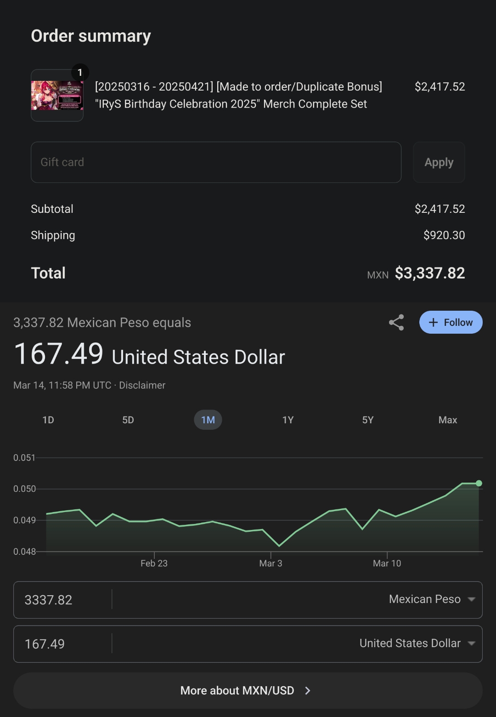
Task: Open the United States Dollar dropdown
Action: point(417,643)
